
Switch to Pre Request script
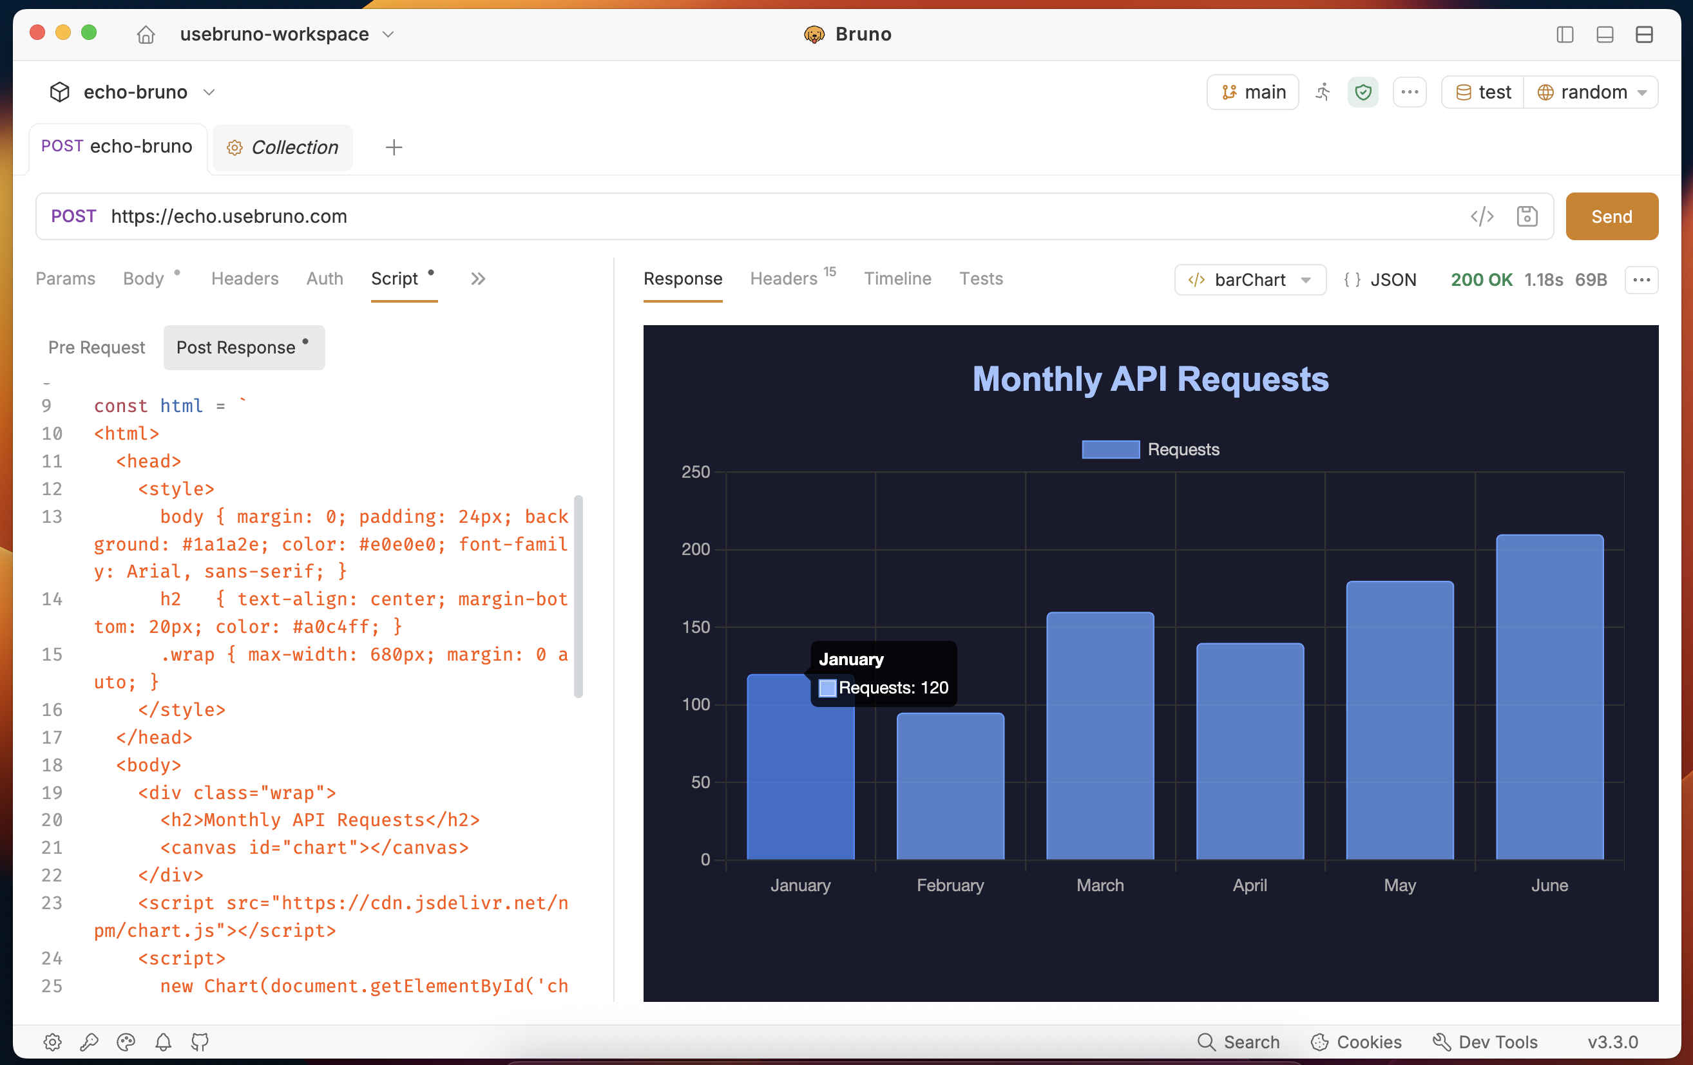tap(97, 348)
